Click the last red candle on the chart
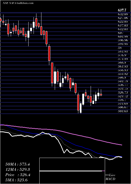The width and height of the screenshot is (131, 184). [101, 95]
